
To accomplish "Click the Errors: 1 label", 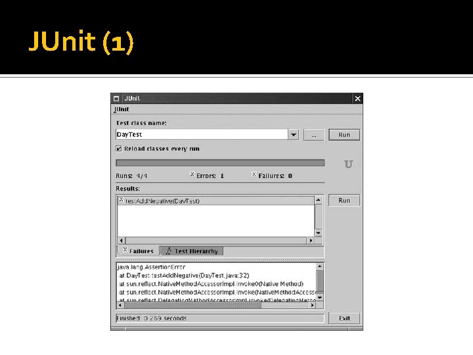I will [x=210, y=176].
